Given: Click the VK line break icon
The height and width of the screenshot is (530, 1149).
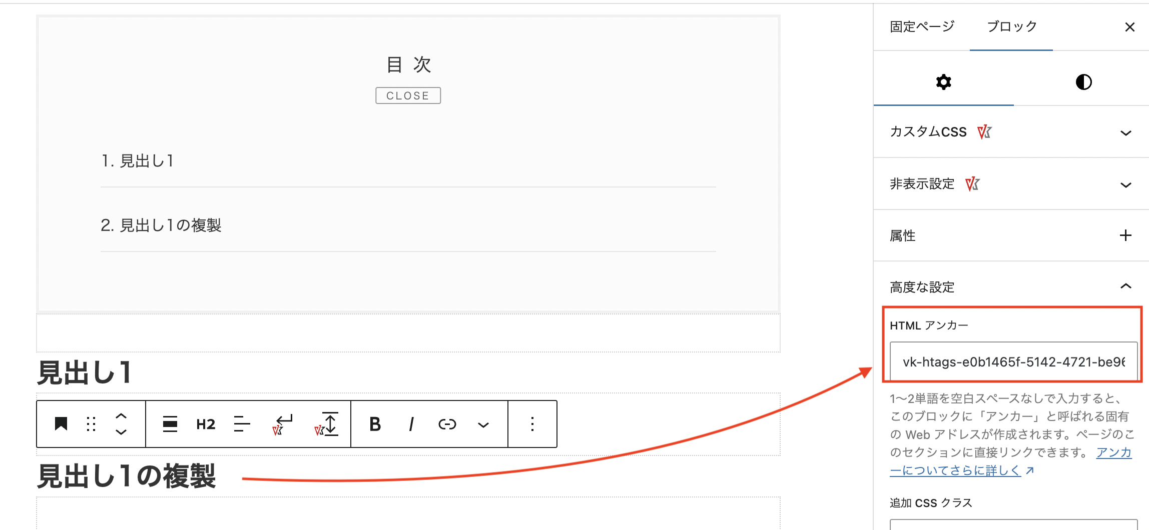Looking at the screenshot, I should click(283, 424).
